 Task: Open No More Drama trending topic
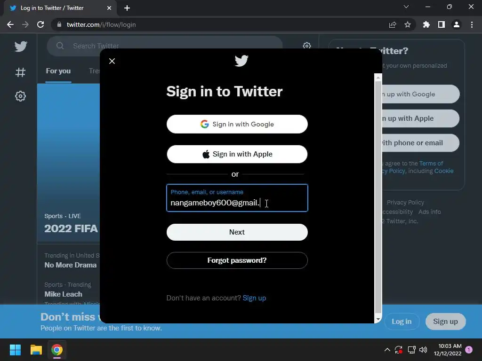[71, 265]
